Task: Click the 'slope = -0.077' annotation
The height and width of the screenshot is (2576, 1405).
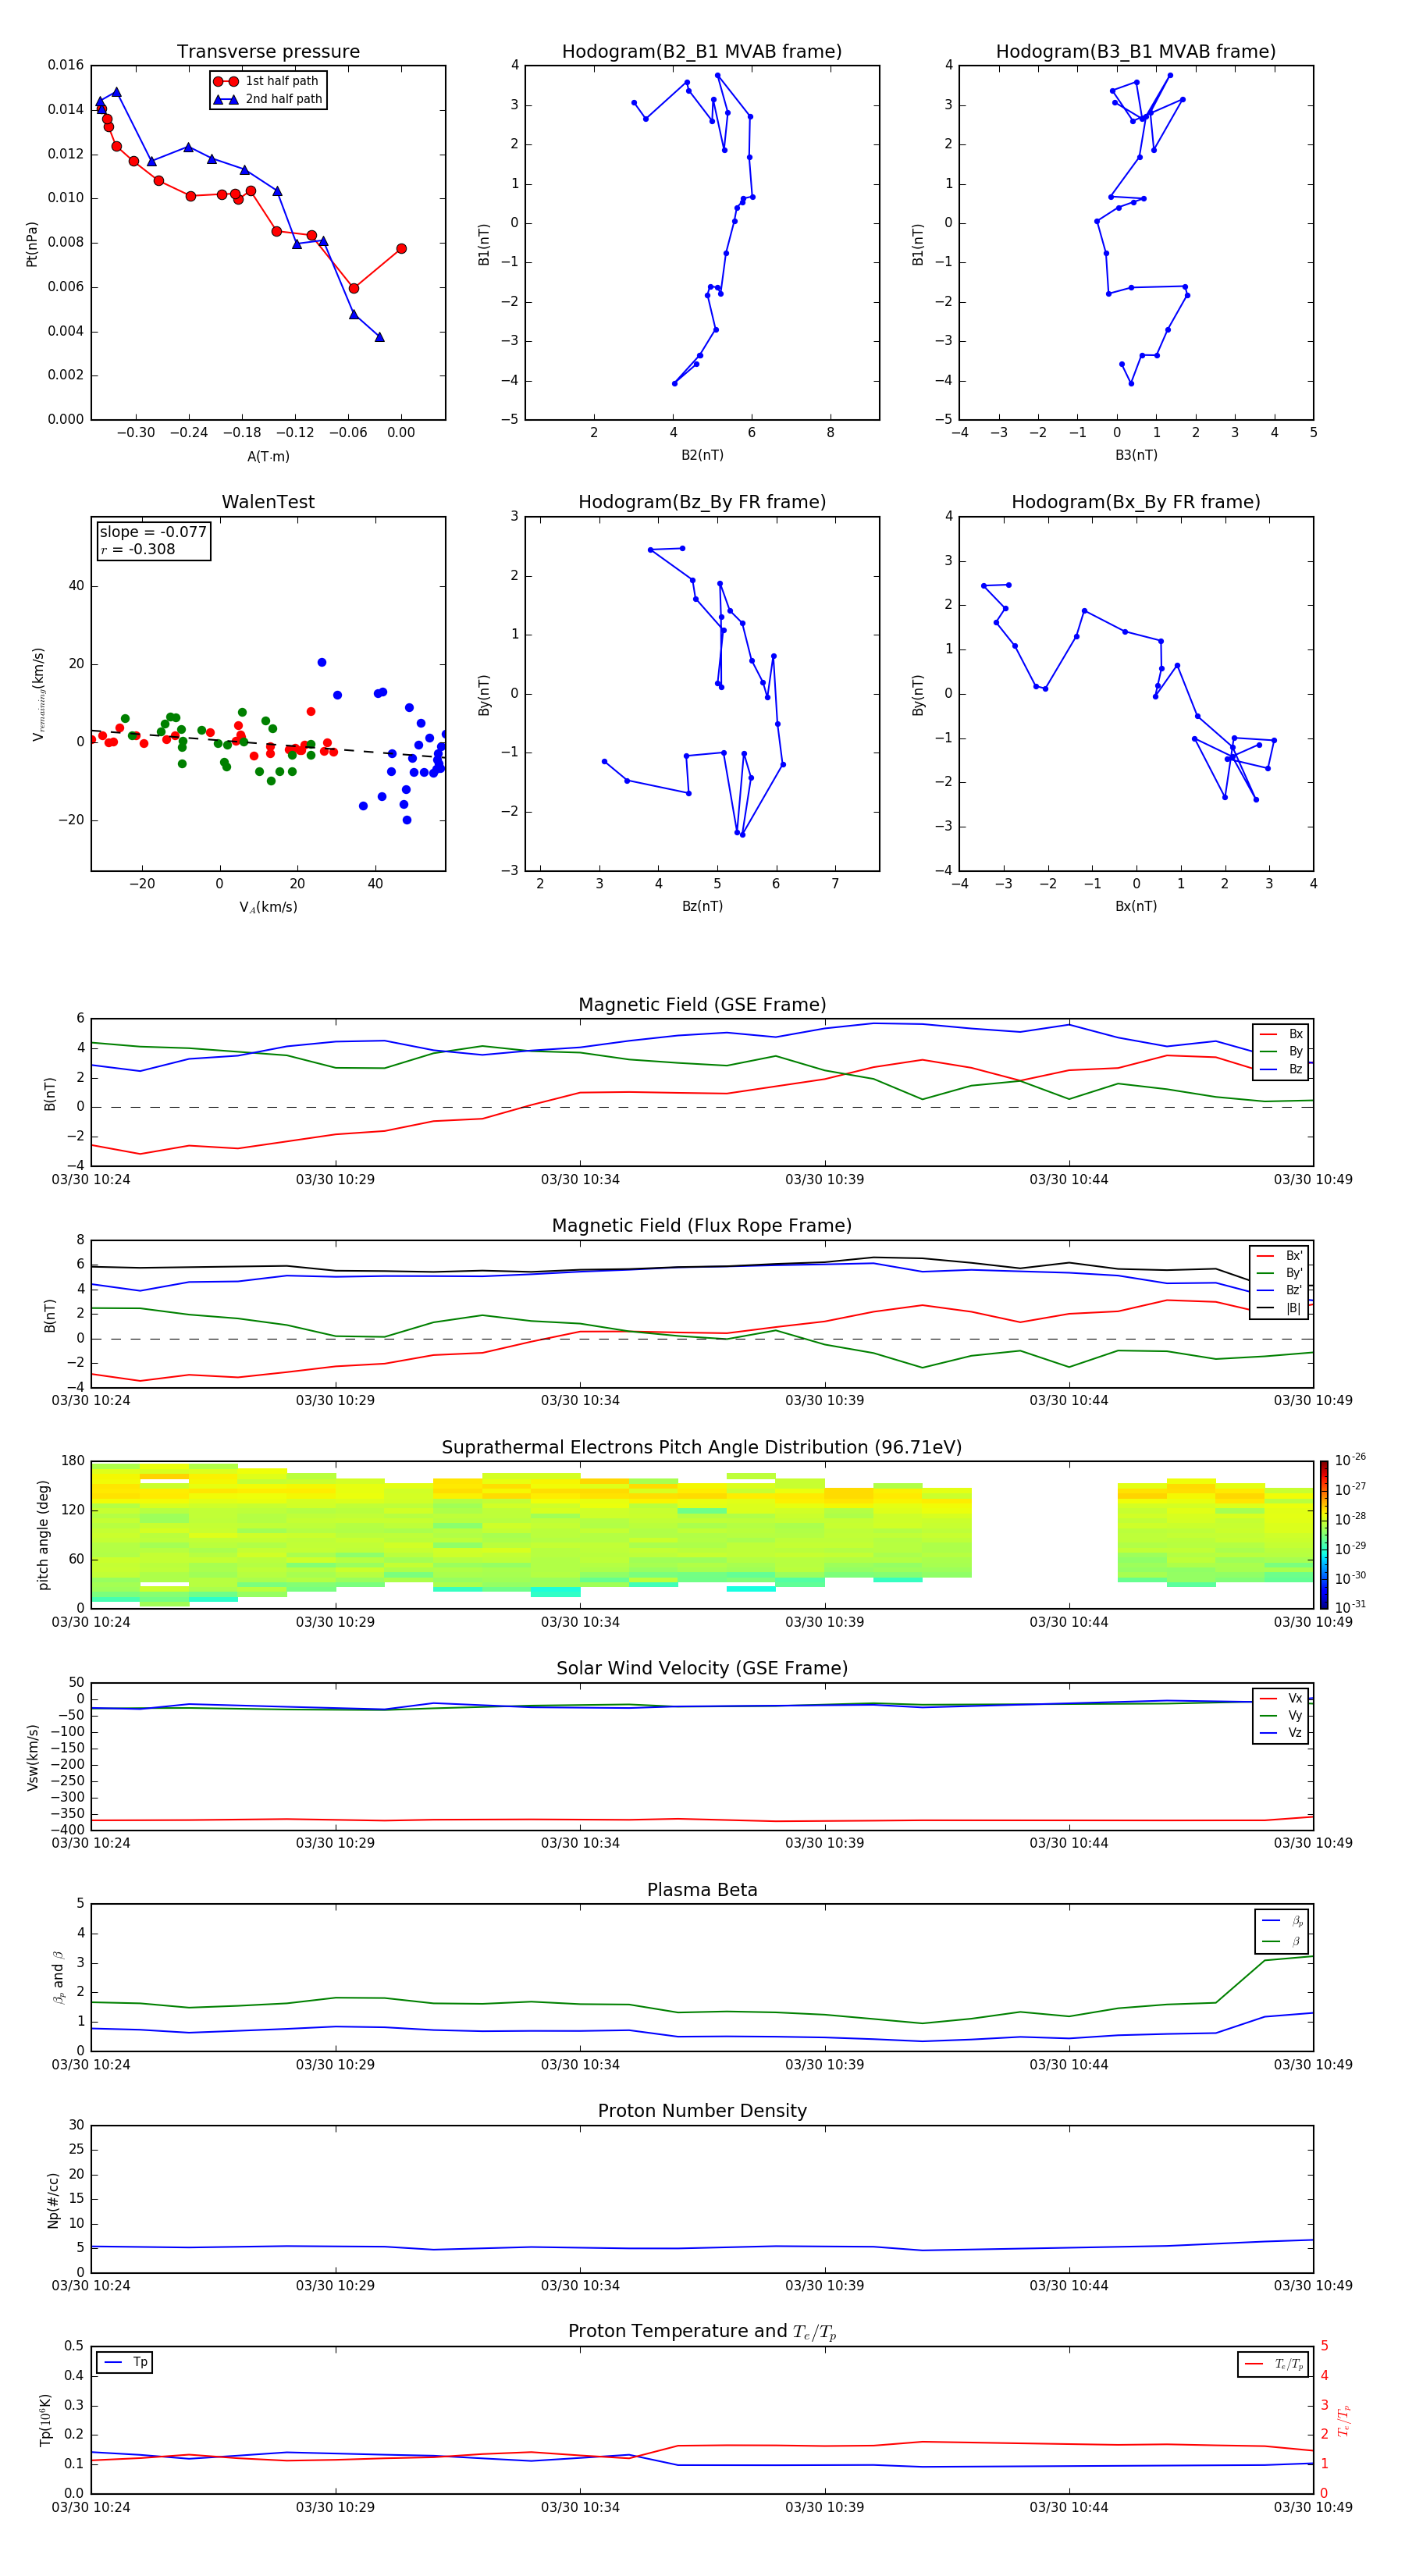Action: tap(153, 532)
